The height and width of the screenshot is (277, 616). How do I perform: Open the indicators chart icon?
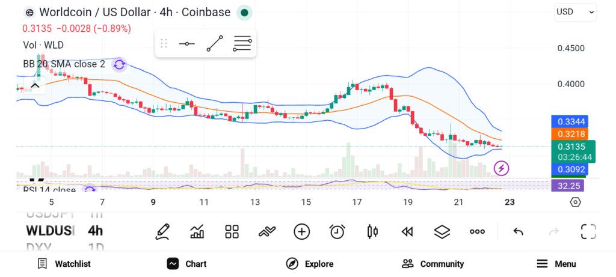tap(197, 231)
